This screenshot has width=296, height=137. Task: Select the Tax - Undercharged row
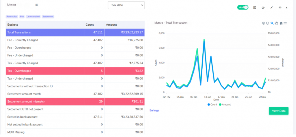coord(75,78)
